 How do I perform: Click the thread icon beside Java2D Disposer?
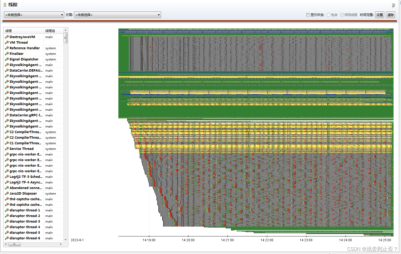(7, 193)
